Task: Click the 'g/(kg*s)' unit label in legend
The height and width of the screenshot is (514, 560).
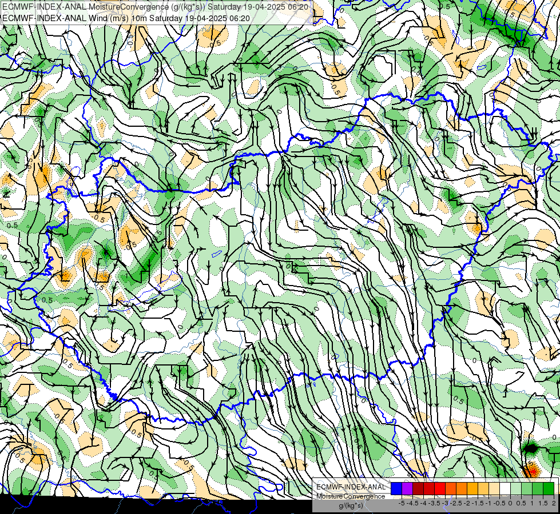Action: coord(351,505)
